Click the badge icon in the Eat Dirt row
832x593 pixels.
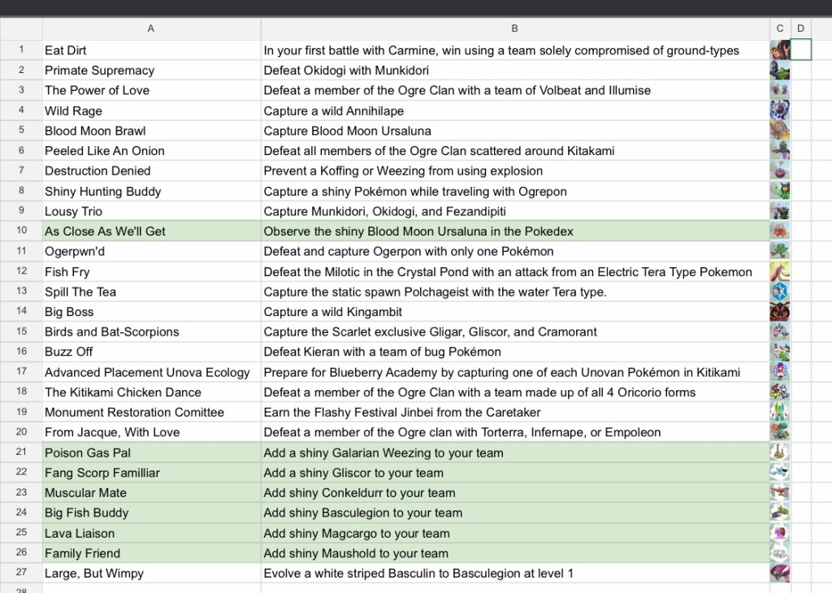tap(780, 50)
